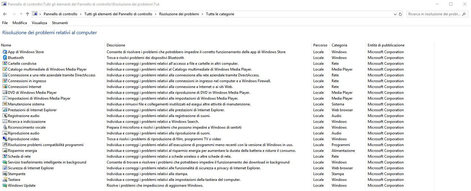Click the Connessioni Internet icon
The image size is (471, 191).
[x=5, y=87]
